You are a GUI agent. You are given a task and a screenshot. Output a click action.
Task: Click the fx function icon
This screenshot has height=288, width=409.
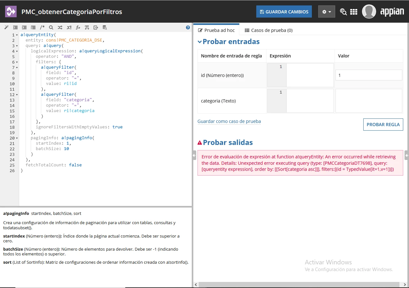[78, 27]
